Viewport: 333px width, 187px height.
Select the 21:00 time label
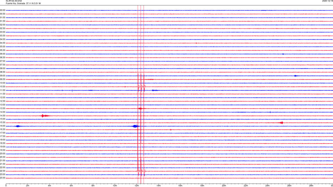(x=2, y=160)
